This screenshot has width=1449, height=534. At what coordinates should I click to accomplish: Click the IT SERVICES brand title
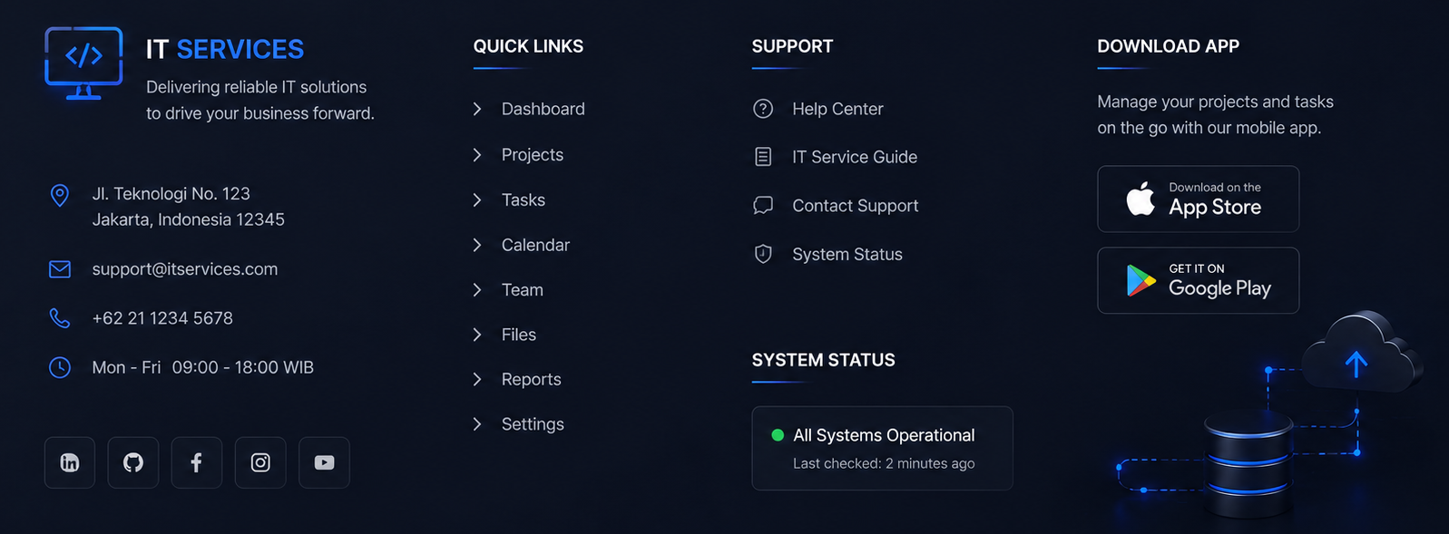(x=225, y=49)
